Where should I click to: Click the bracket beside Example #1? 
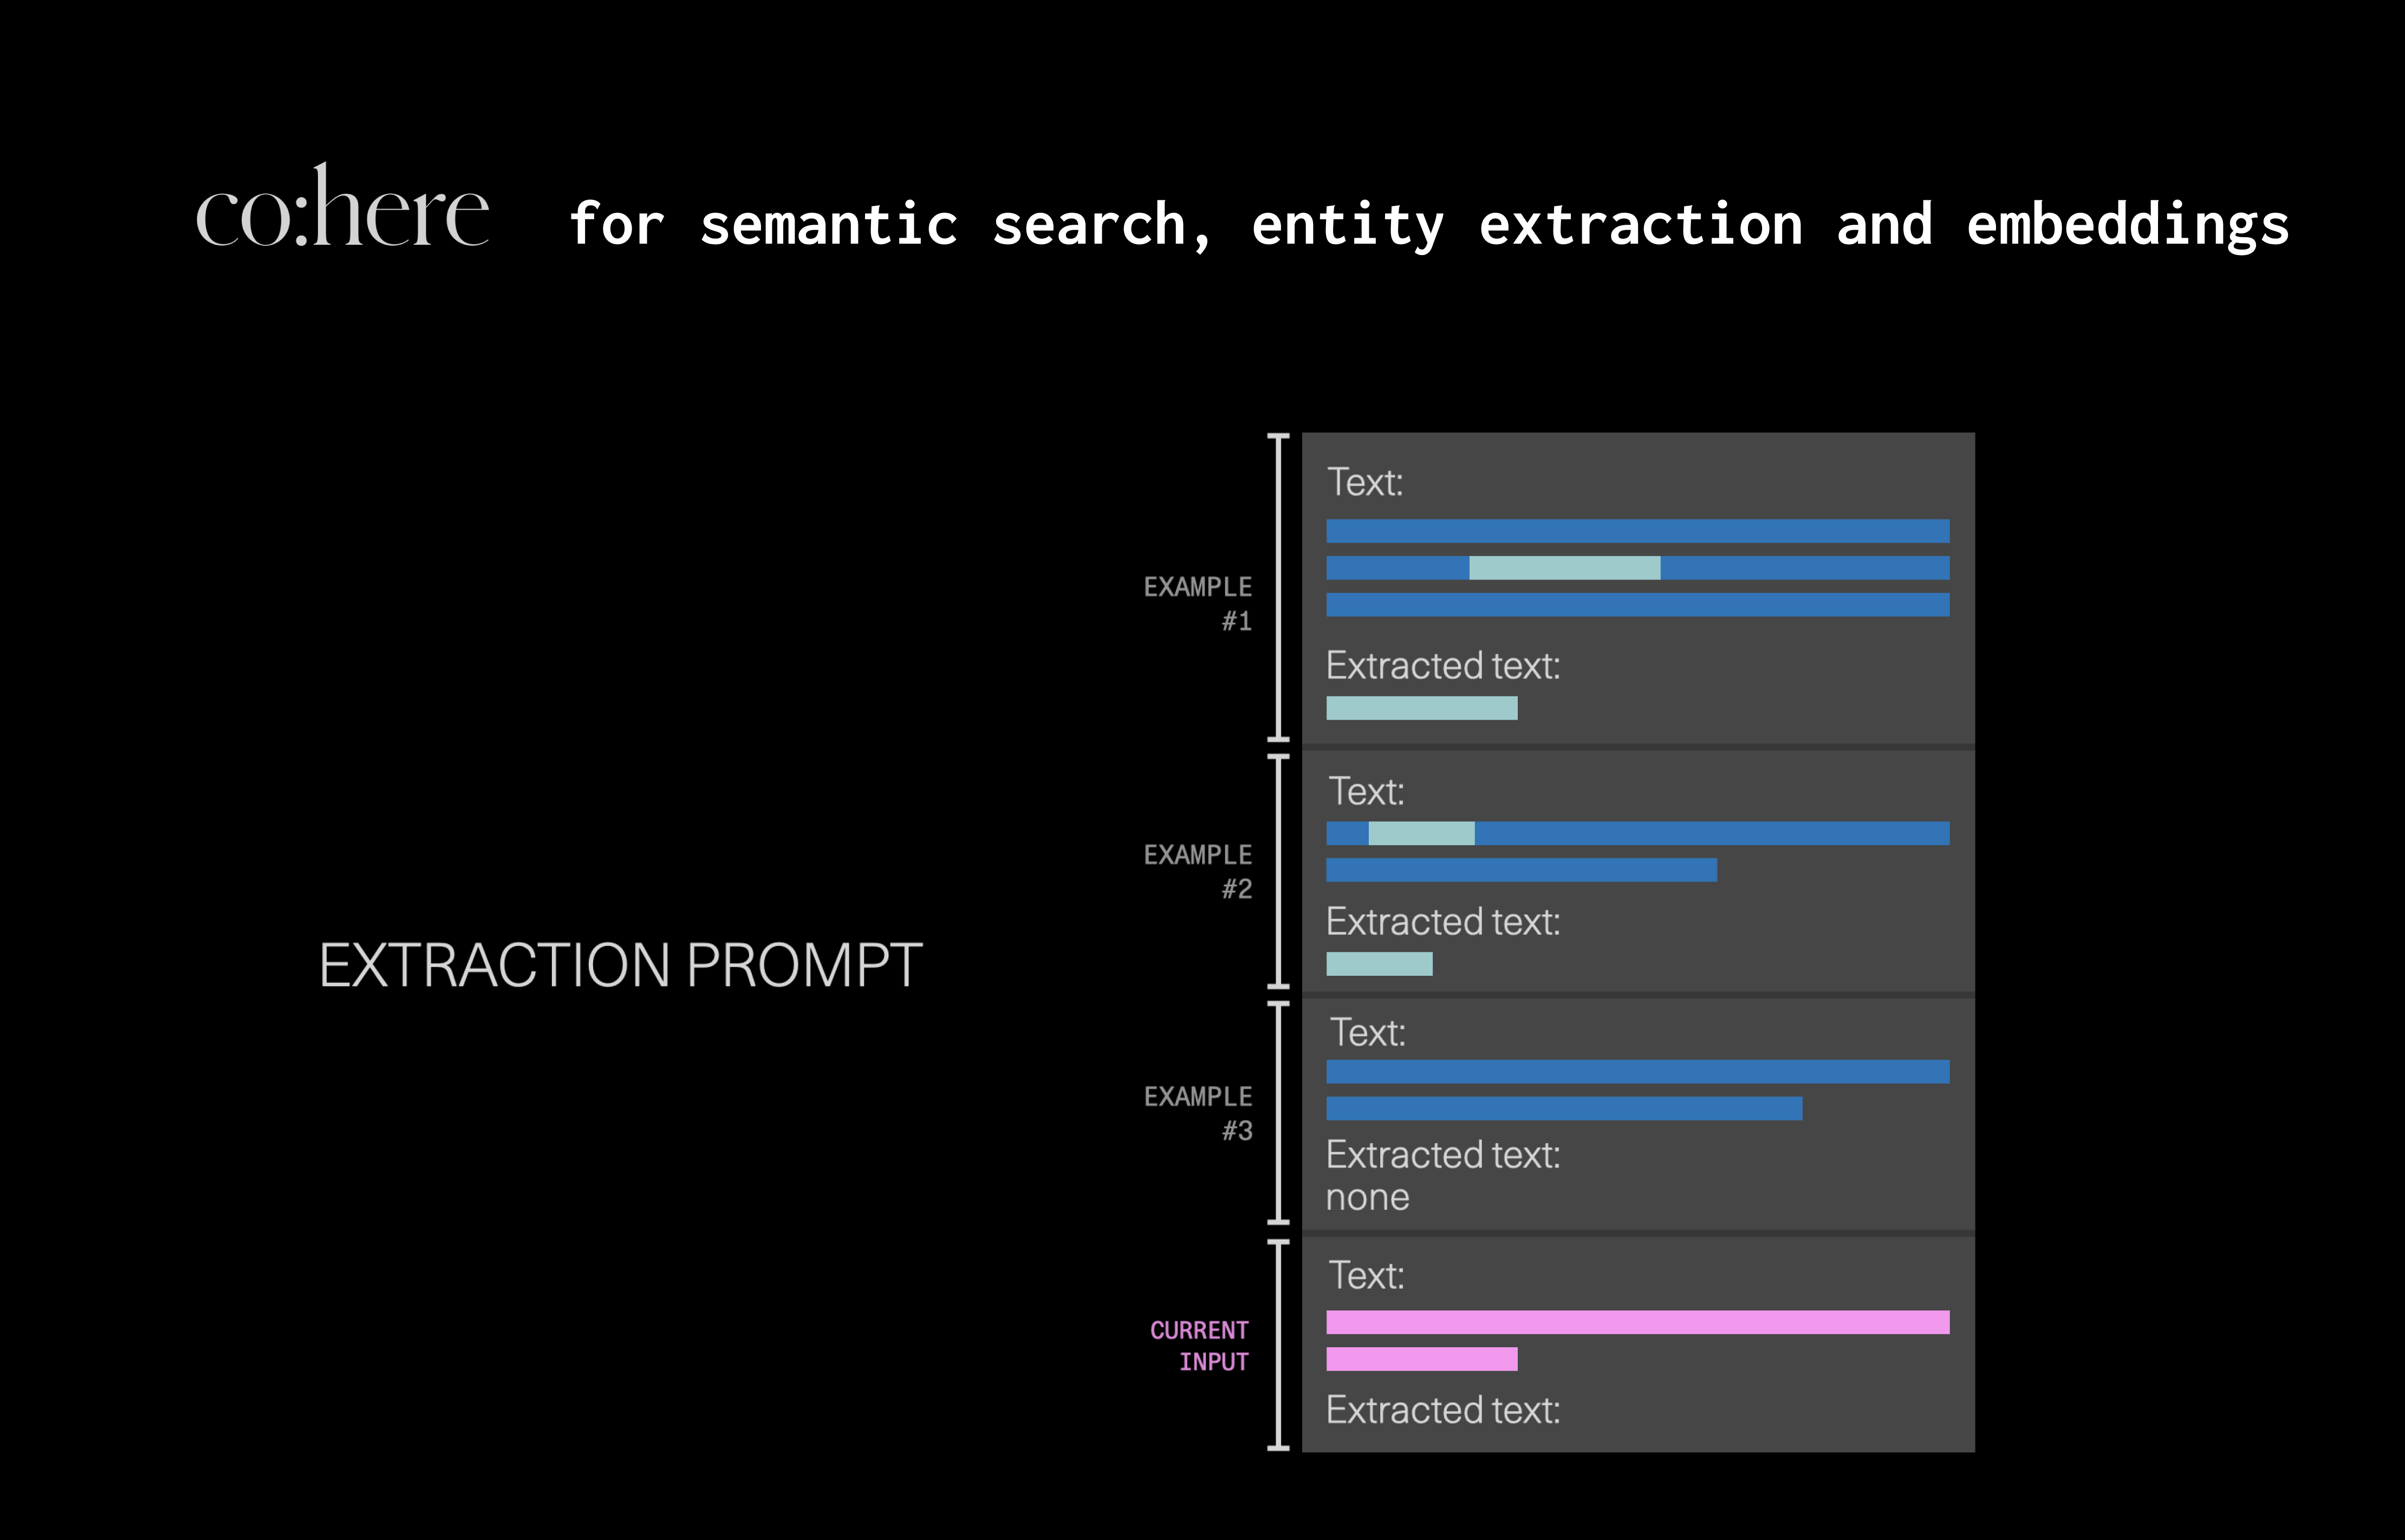[1278, 587]
